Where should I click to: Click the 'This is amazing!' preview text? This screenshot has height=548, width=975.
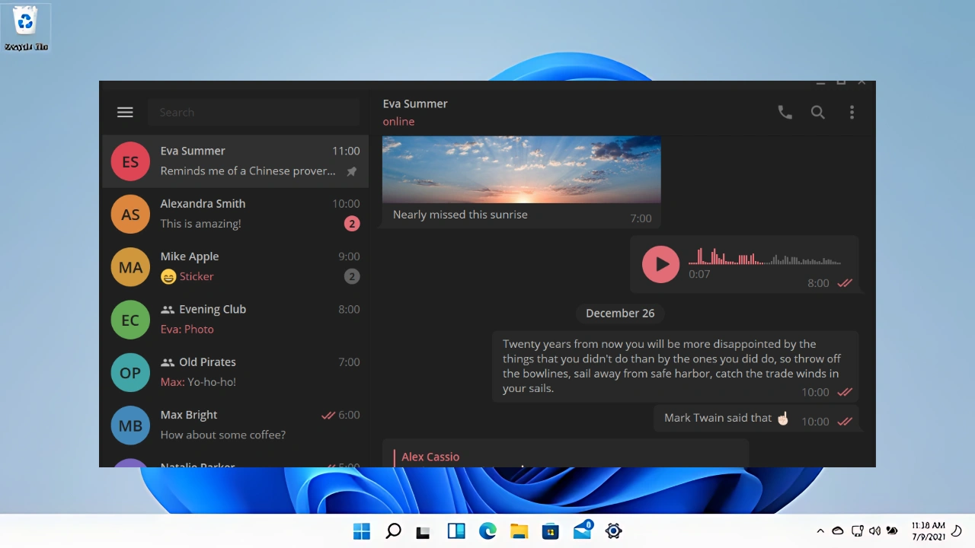point(200,224)
